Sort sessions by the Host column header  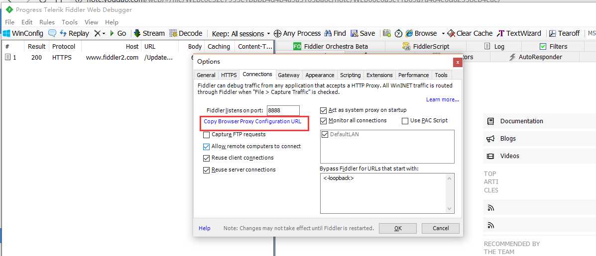click(x=111, y=47)
